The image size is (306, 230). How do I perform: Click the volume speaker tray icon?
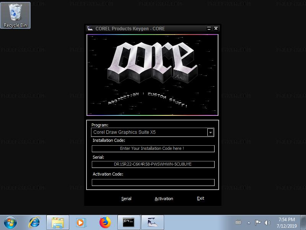(x=267, y=223)
